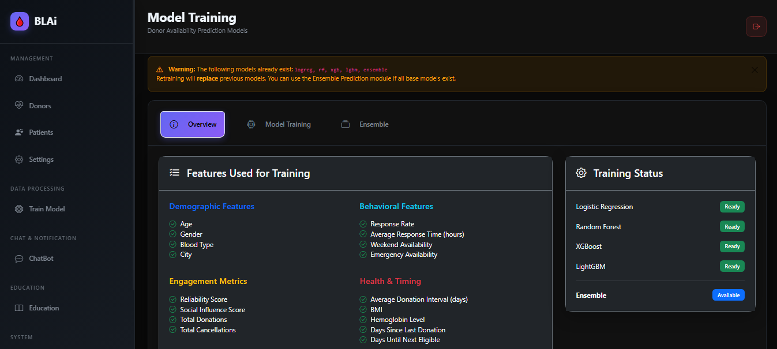The image size is (777, 349).
Task: Click the Patients people icon
Action: (x=19, y=132)
